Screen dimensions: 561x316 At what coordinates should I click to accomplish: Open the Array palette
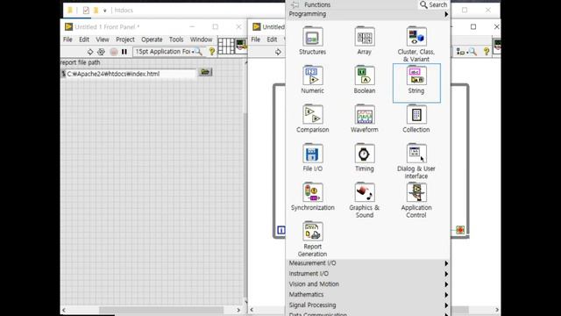pos(365,40)
